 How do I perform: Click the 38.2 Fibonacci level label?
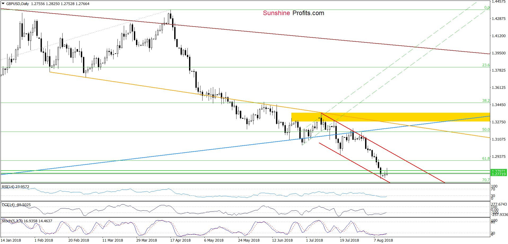(x=486, y=101)
